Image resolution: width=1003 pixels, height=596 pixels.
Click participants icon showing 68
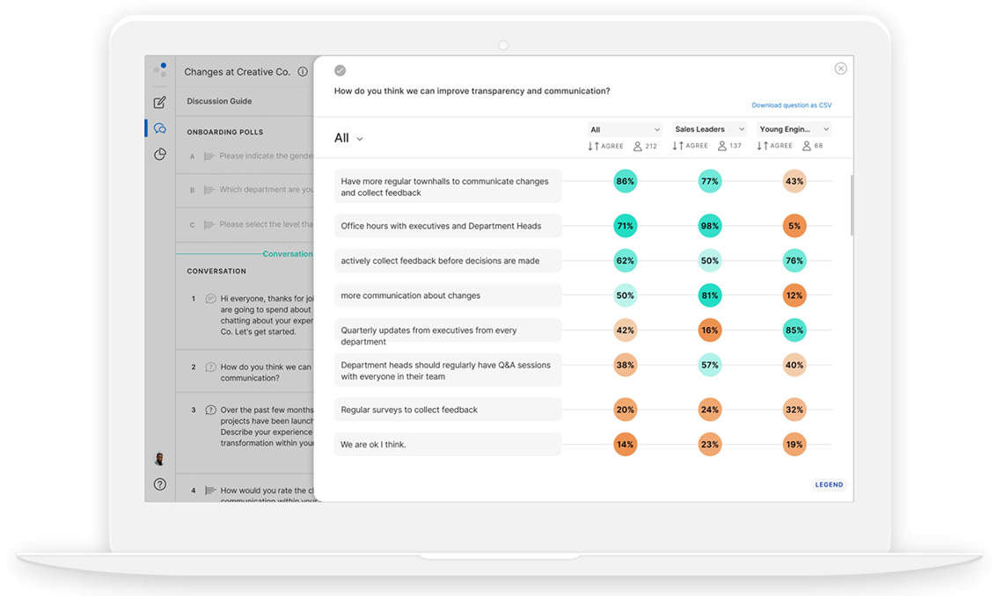pos(807,146)
